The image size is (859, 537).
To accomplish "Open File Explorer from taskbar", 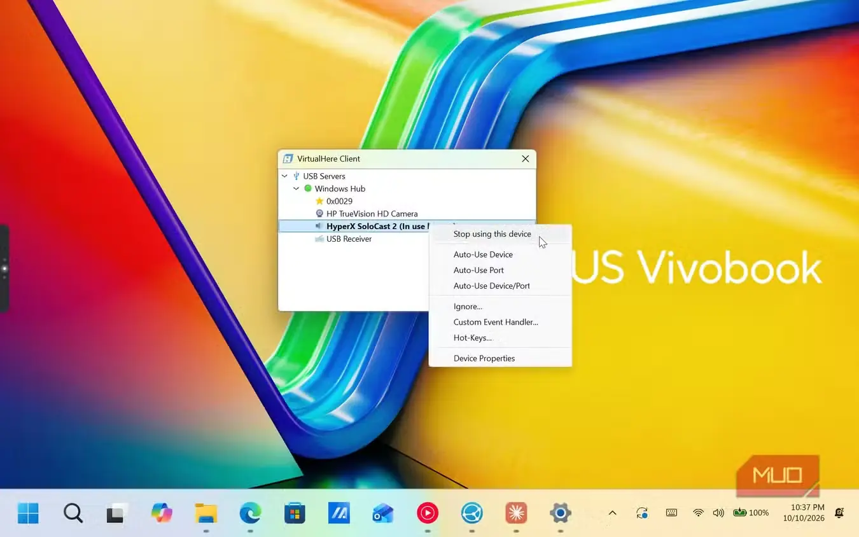I will click(x=206, y=513).
